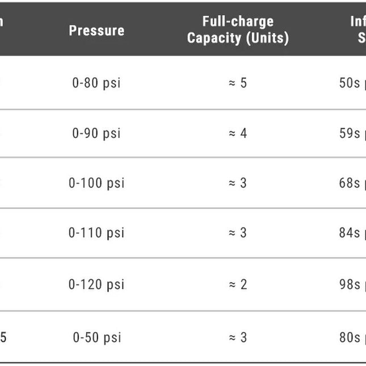Screen dimensions: 366x366
Task: Click the ≈ 3 capacity in 0-50 psi row
Action: 238,338
